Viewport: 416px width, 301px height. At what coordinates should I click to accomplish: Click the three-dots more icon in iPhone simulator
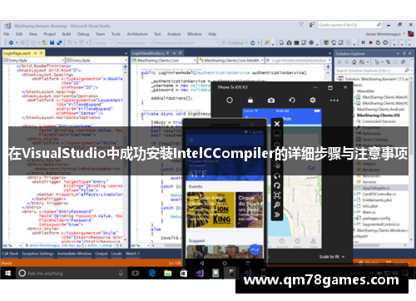[x=334, y=101]
